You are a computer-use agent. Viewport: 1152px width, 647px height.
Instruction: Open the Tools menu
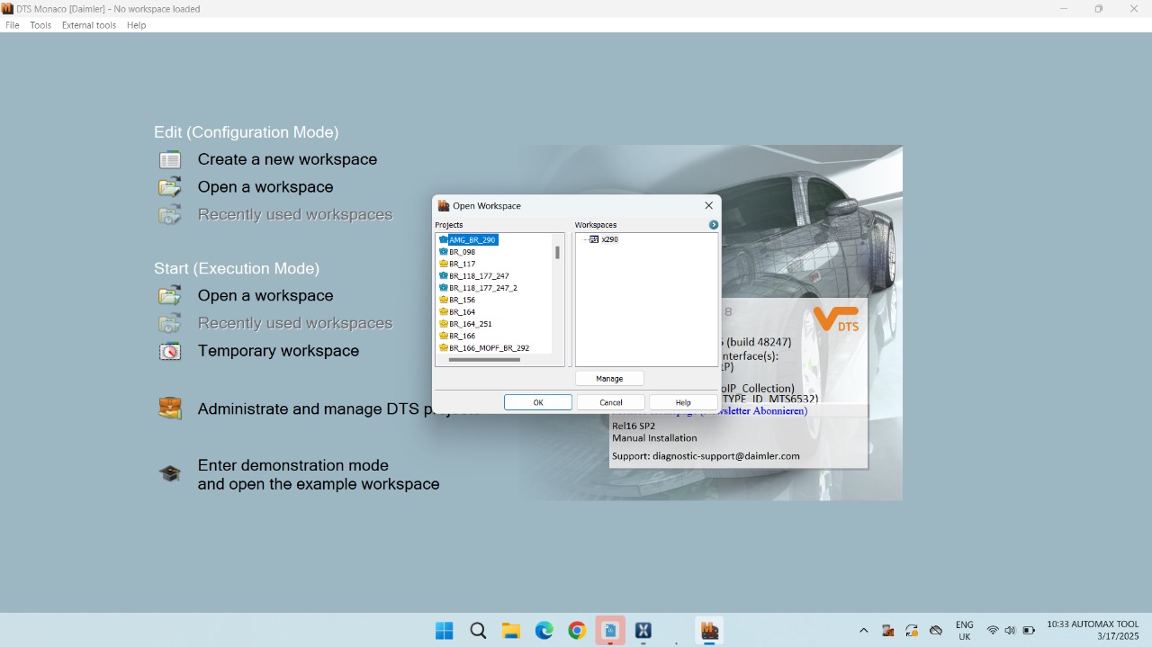click(x=40, y=25)
